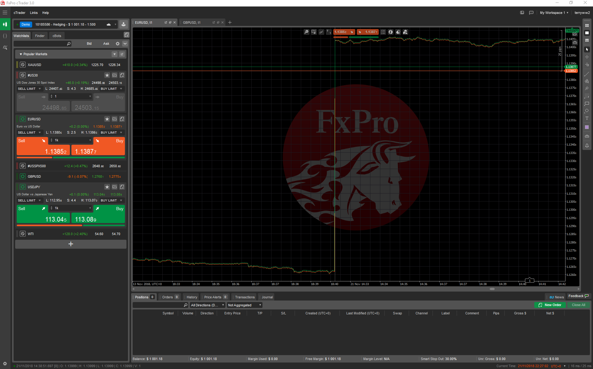Select the Andrews pitchfork tool

coord(587,89)
